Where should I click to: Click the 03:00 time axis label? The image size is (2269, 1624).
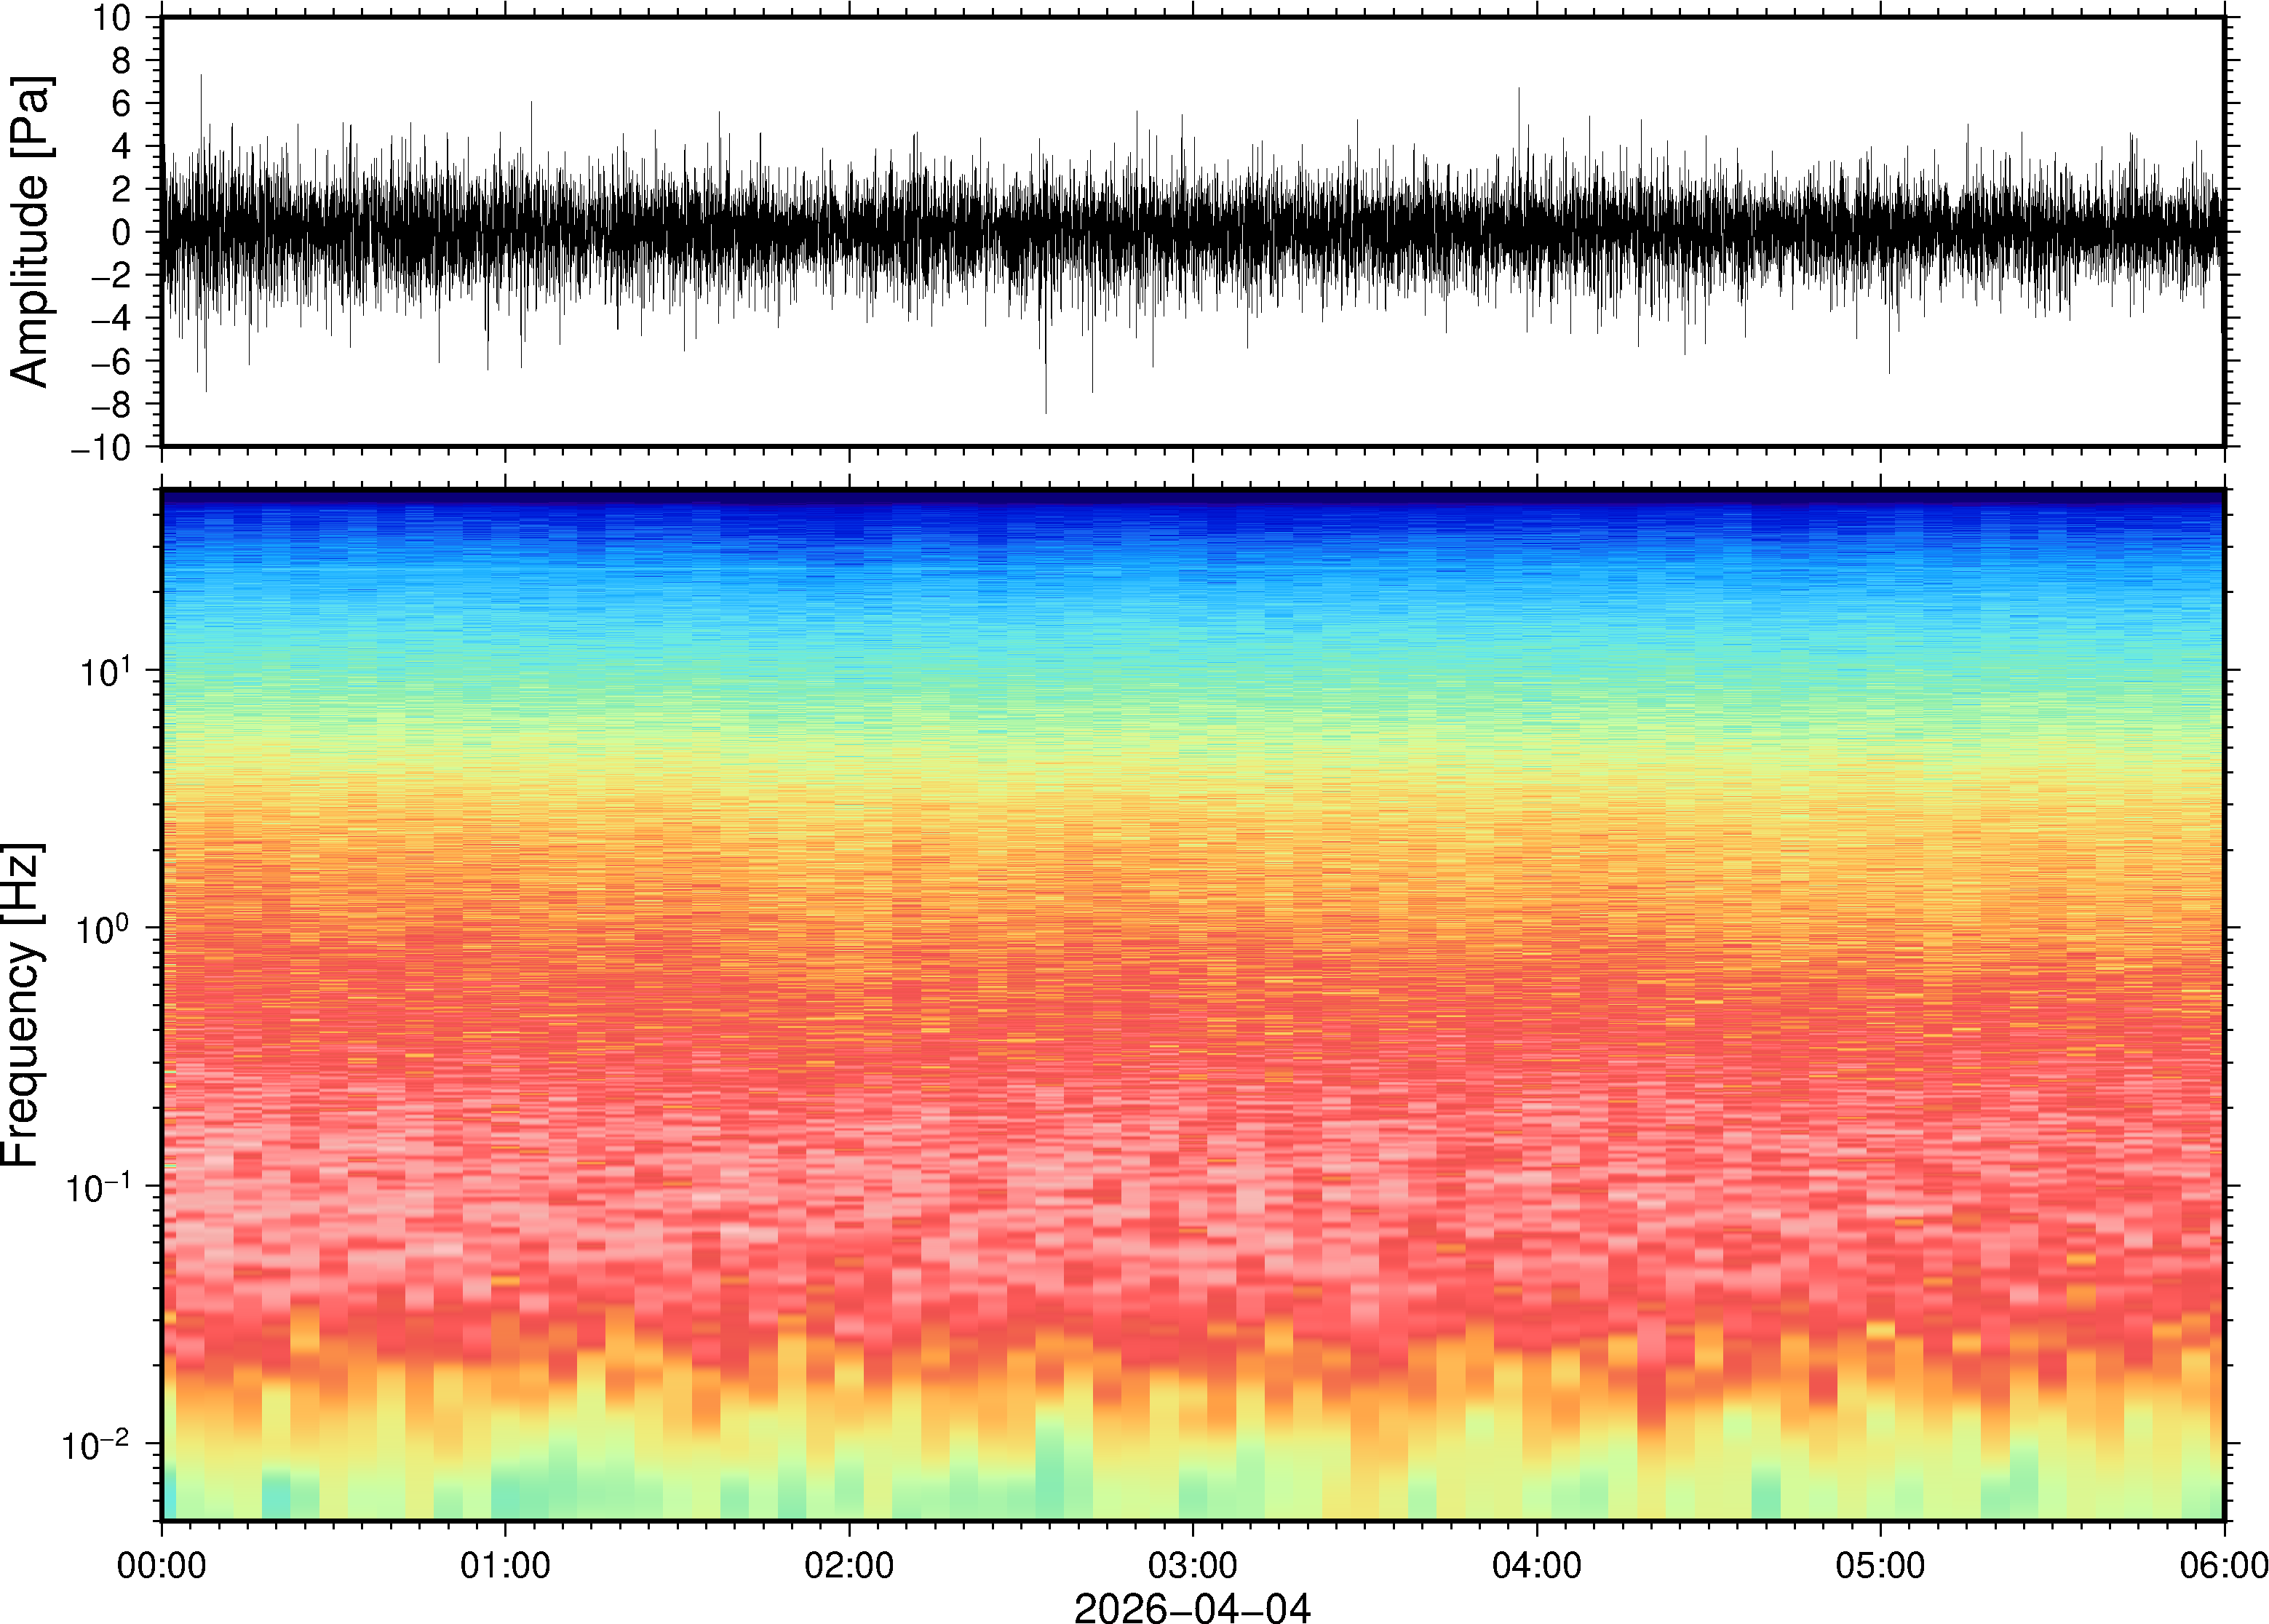pyautogui.click(x=1192, y=1565)
